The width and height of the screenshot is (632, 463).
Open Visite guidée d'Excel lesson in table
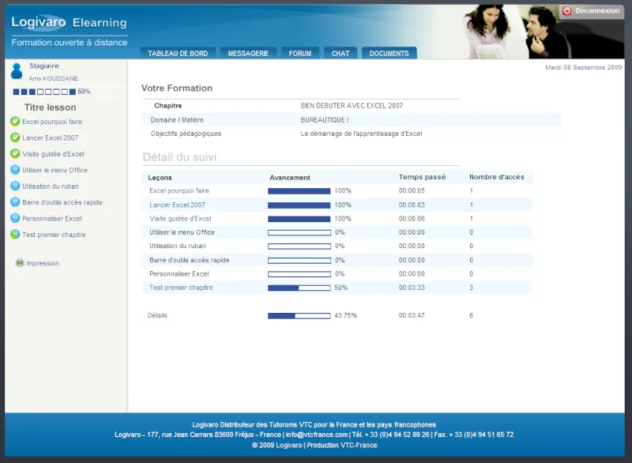coord(180,219)
